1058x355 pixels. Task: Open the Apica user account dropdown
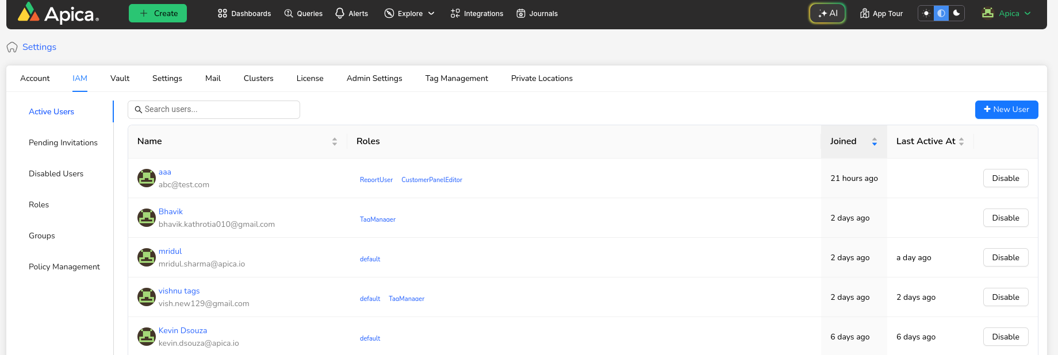point(1007,13)
